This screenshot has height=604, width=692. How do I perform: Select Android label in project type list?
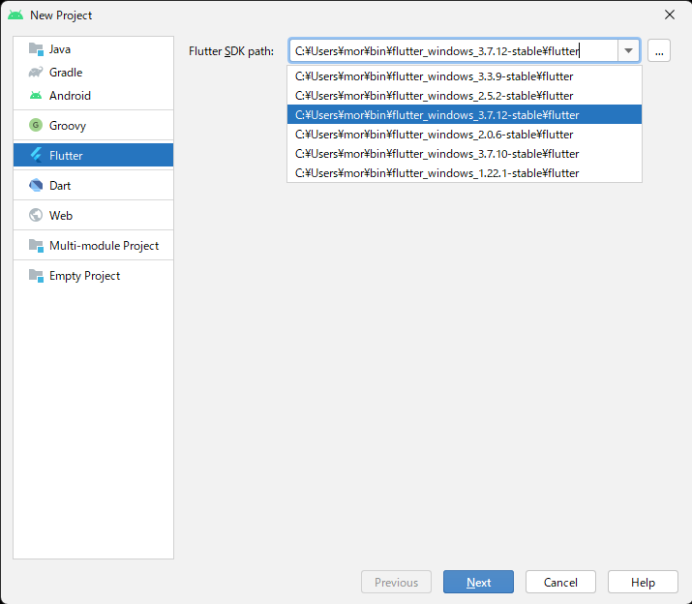70,96
